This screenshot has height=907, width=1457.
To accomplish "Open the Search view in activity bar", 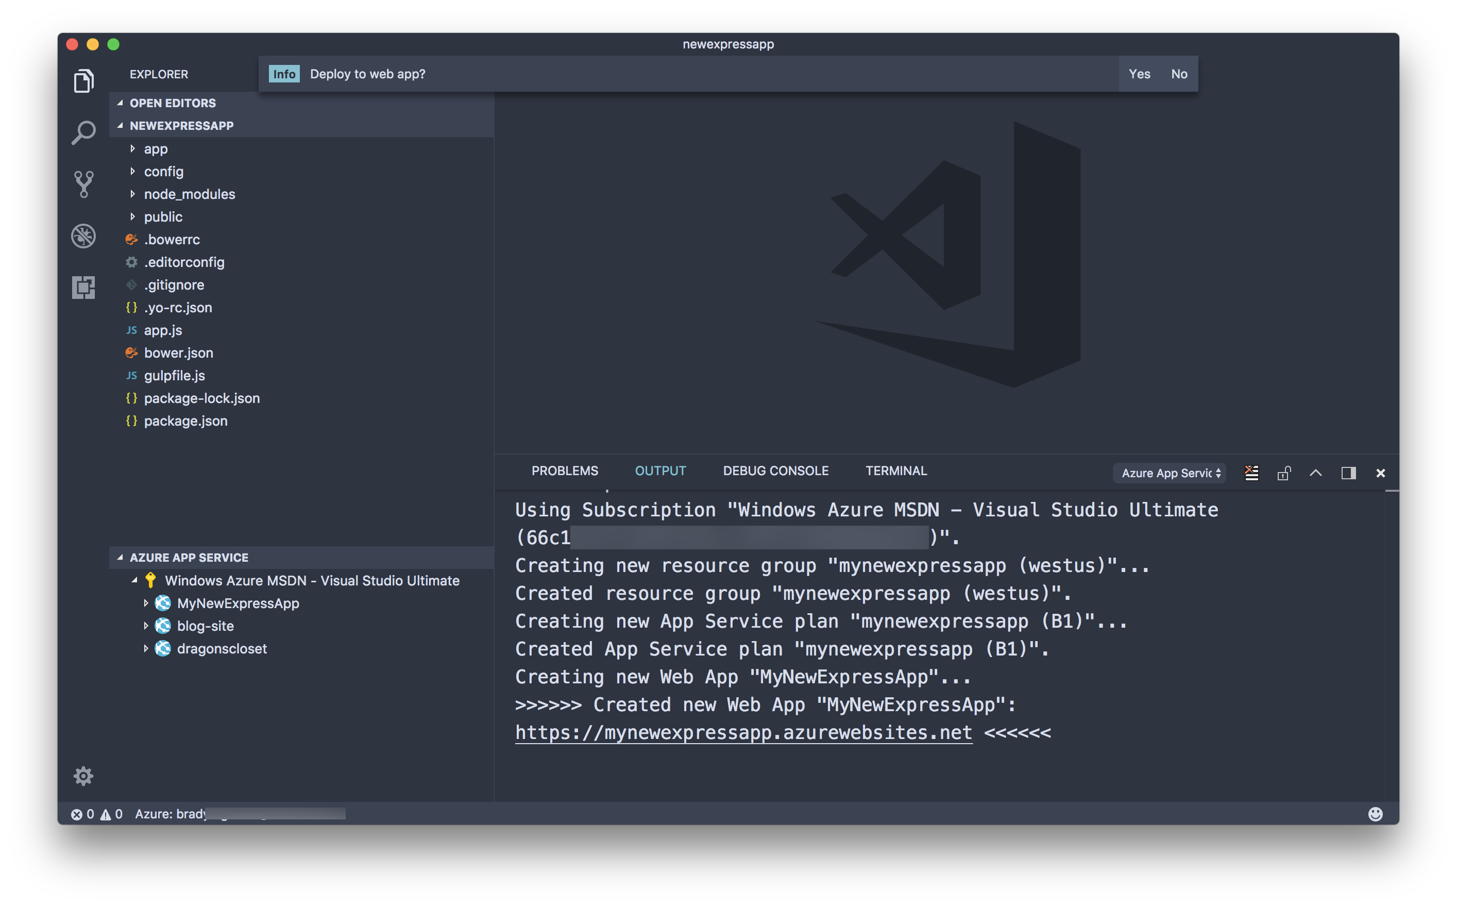I will [x=83, y=132].
